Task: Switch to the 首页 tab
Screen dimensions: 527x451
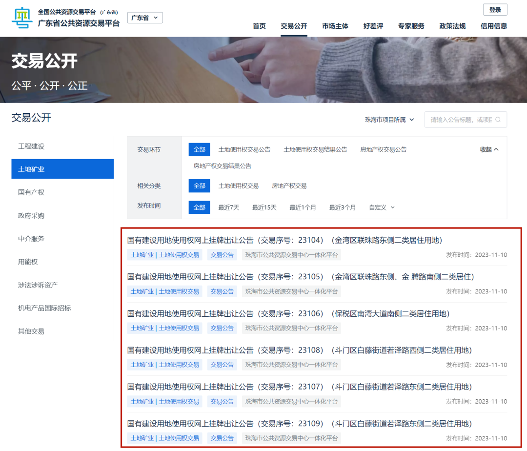Action: [259, 26]
